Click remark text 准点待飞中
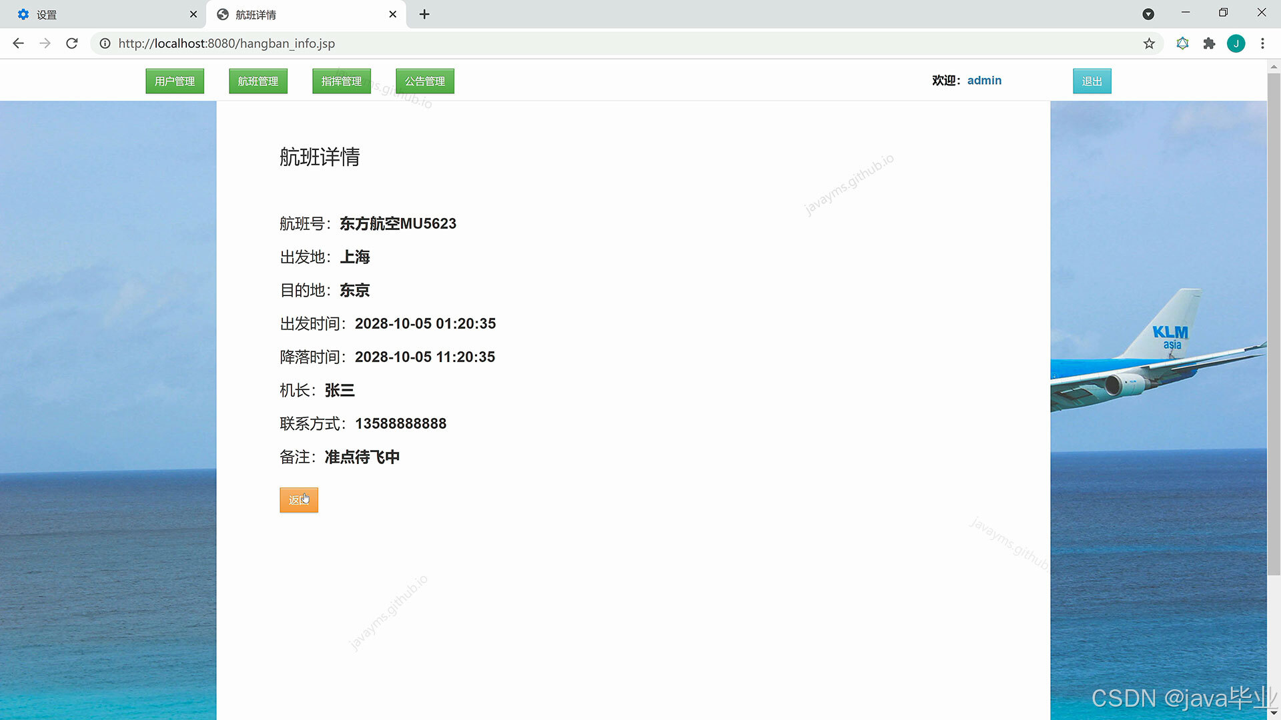This screenshot has width=1281, height=720. [x=362, y=457]
